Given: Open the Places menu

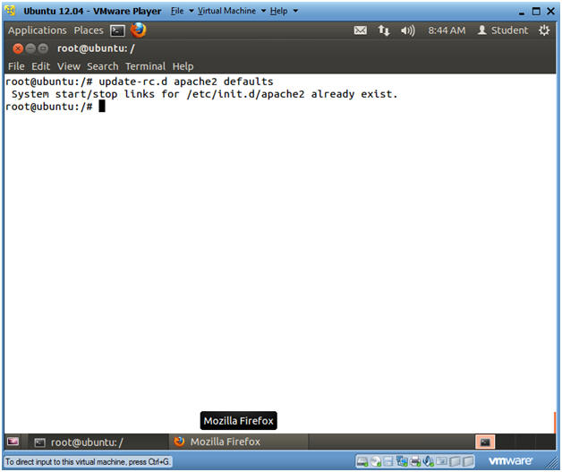Looking at the screenshot, I should [89, 30].
